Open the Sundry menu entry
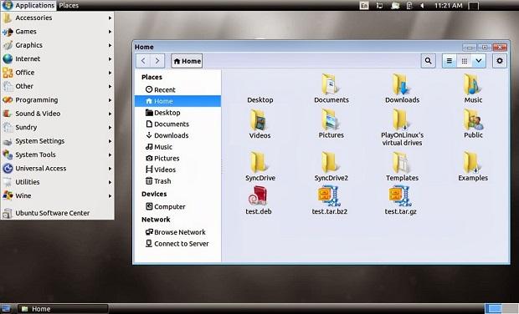Screen dimensions: 519x314 point(57,128)
